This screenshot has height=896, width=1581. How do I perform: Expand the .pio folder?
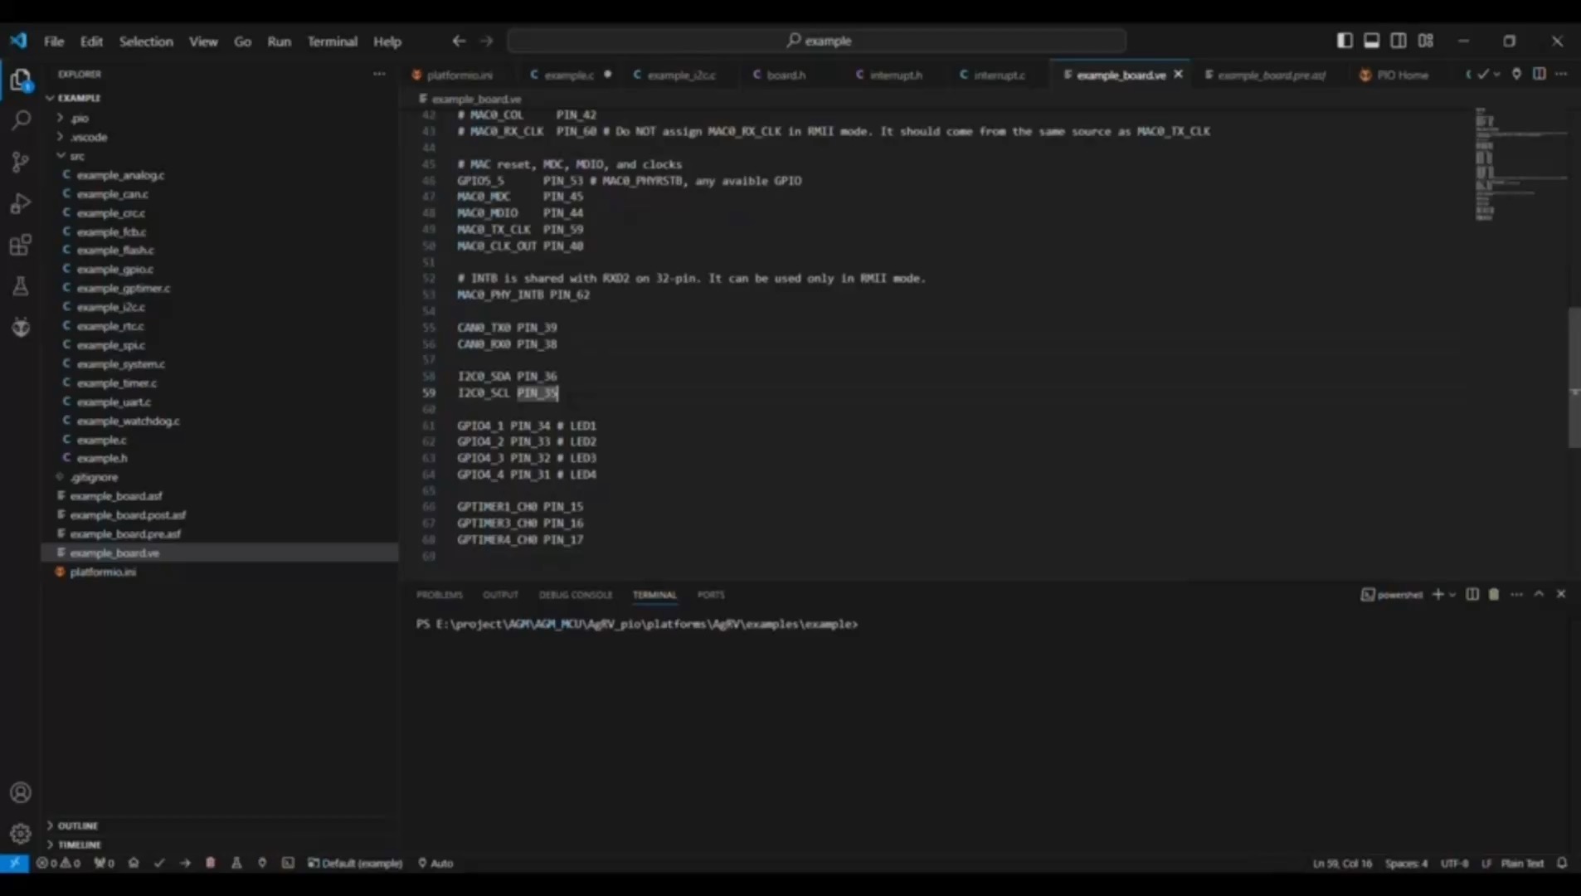(x=80, y=118)
